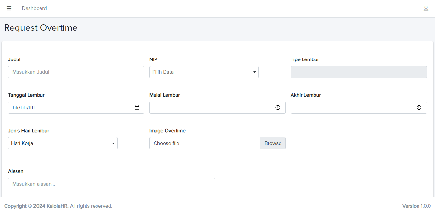Open calendar picker in Tanggal Lembur
Screen dimensions: 435x215
coord(137,108)
